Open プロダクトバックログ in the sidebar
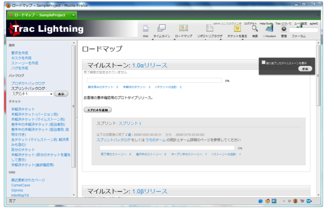 click(x=28, y=83)
